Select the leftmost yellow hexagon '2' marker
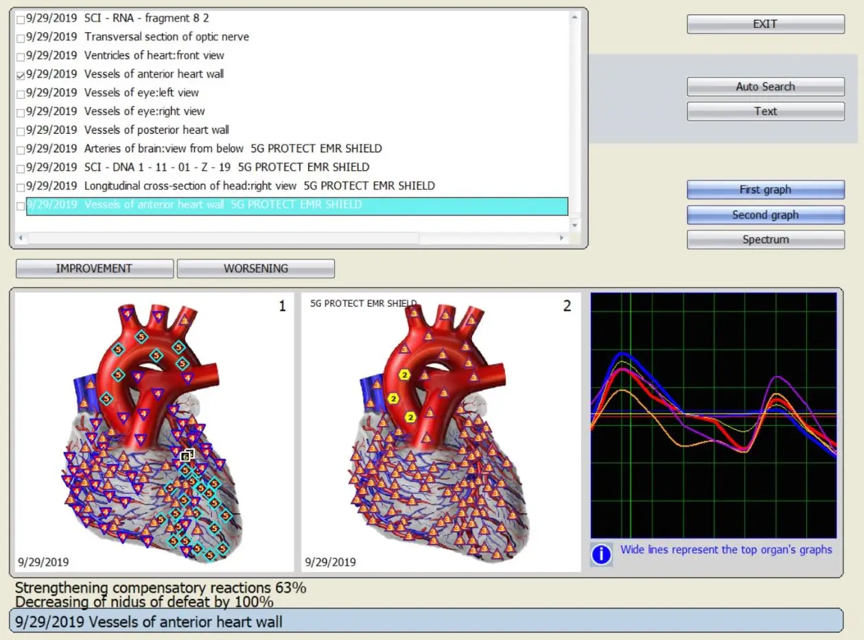Image resolution: width=864 pixels, height=640 pixels. point(393,398)
